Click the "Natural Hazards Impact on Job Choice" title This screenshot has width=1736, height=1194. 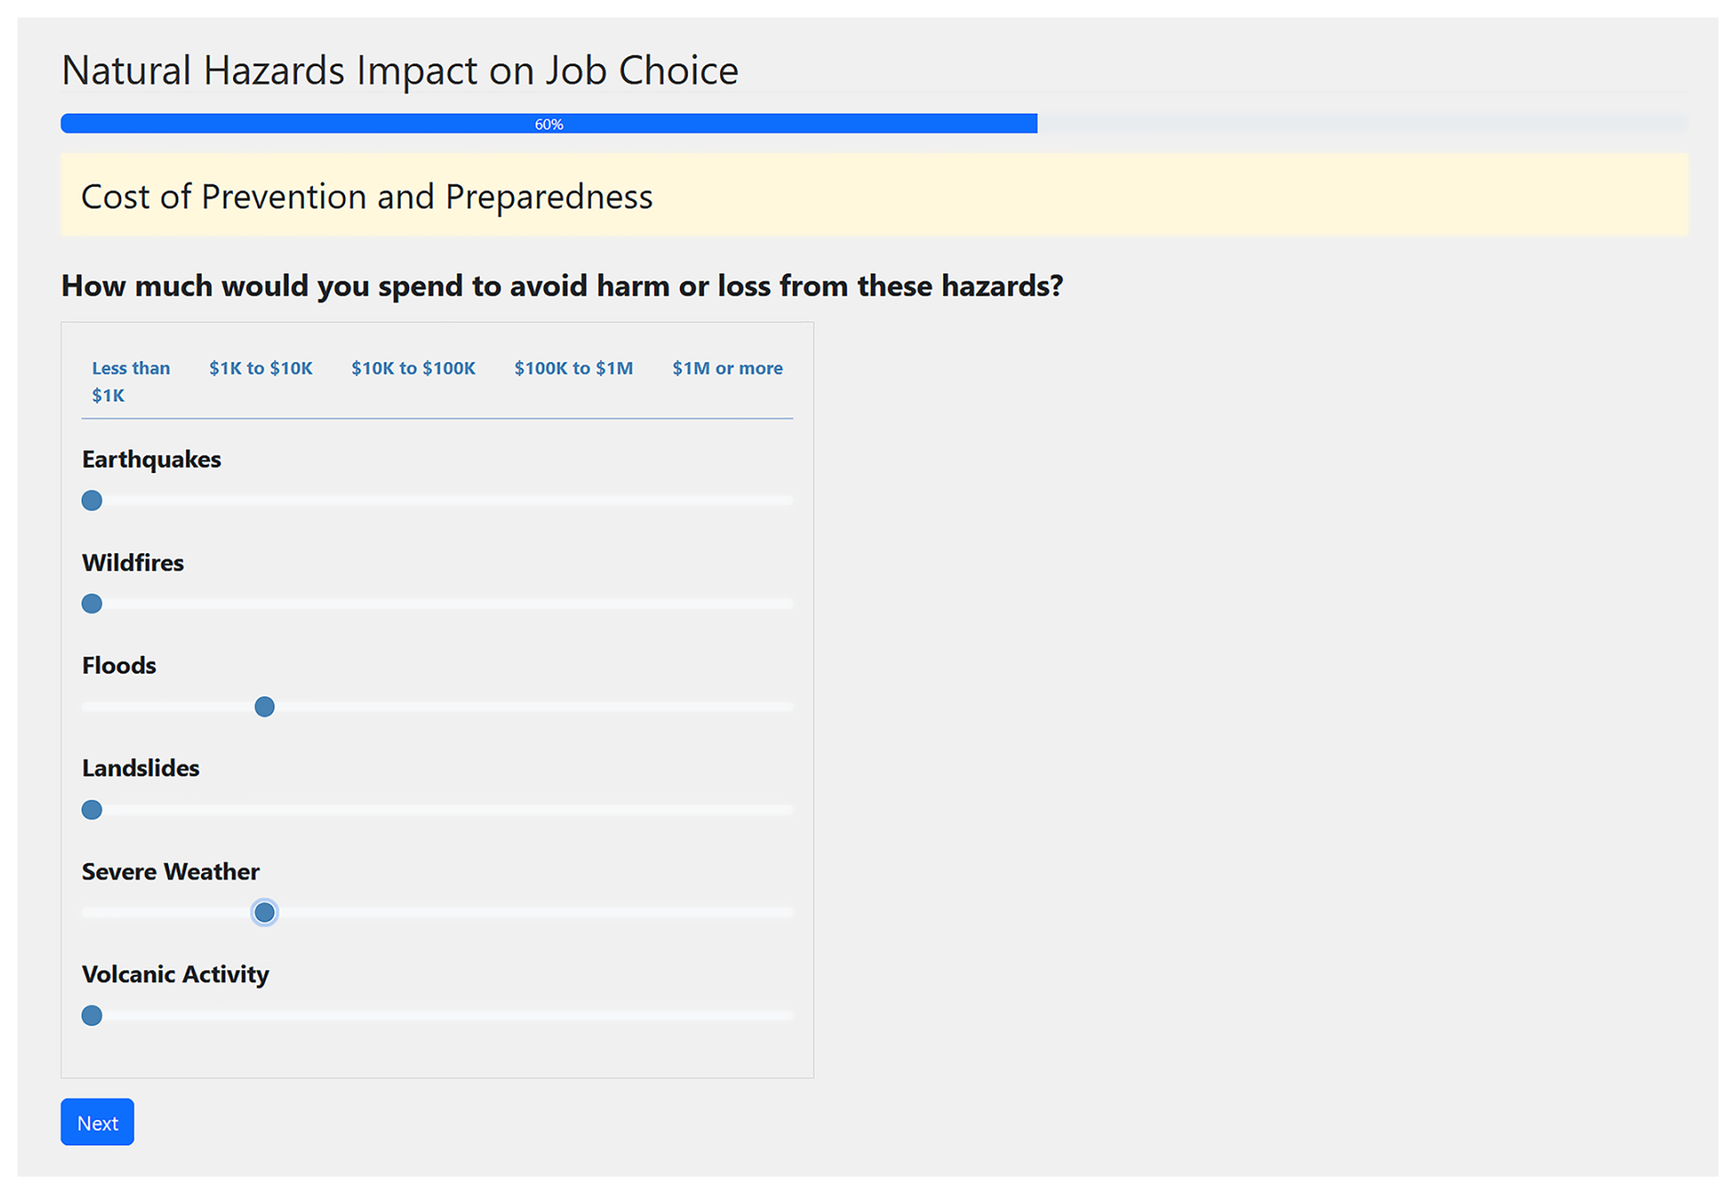[x=400, y=71]
